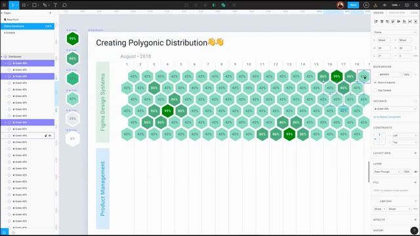Start presentation with the play icon
Viewport: 420px width, 236px height.
[x=366, y=5]
